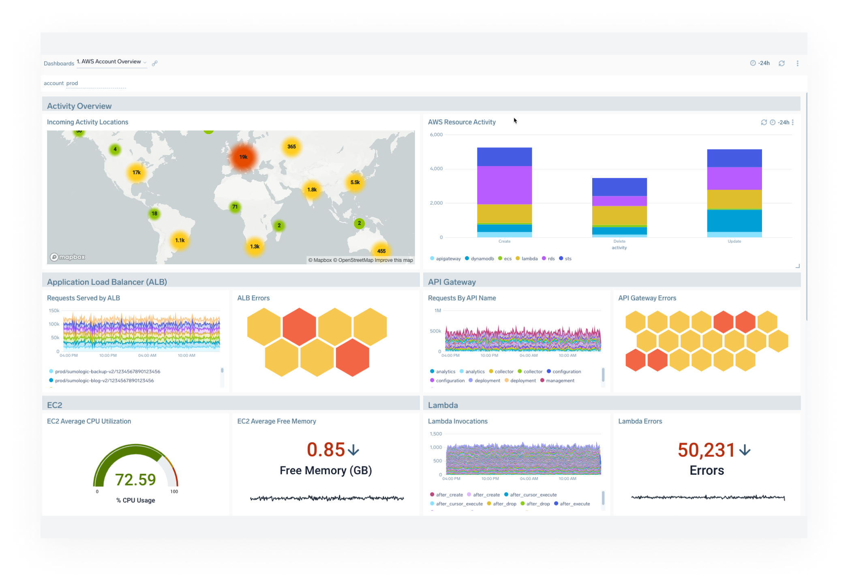The image size is (848, 587).
Task: Expand the AWS Account Overview dashboard dropdown
Action: pos(111,62)
